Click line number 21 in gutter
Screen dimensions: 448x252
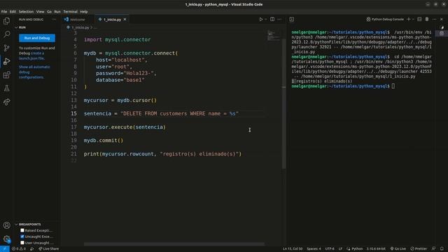click(73, 154)
